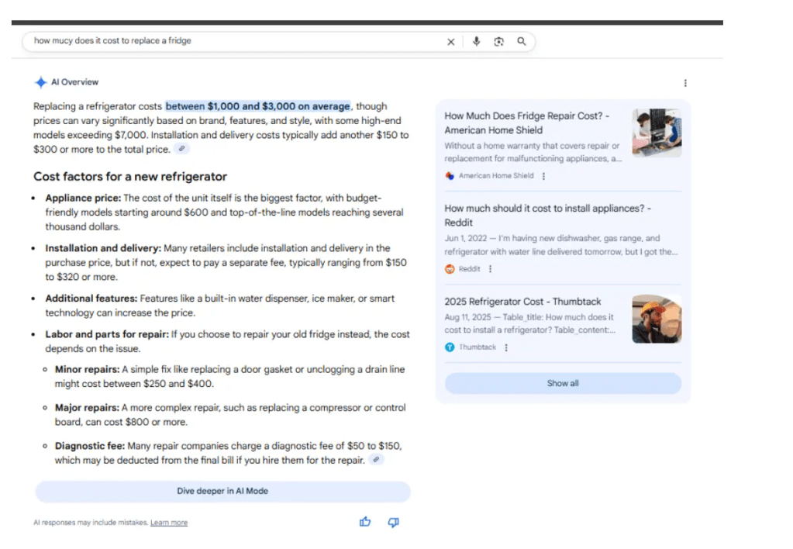Click the citation icon after the Diagnostic fee bullet
793x549 pixels.
pos(376,460)
